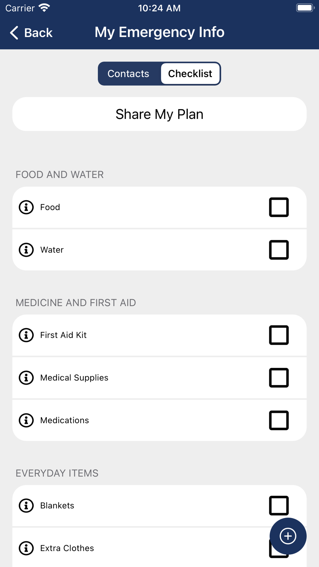Screen dimensions: 319x567
Task: Open the Blankets info icon
Action: [x=26, y=505]
